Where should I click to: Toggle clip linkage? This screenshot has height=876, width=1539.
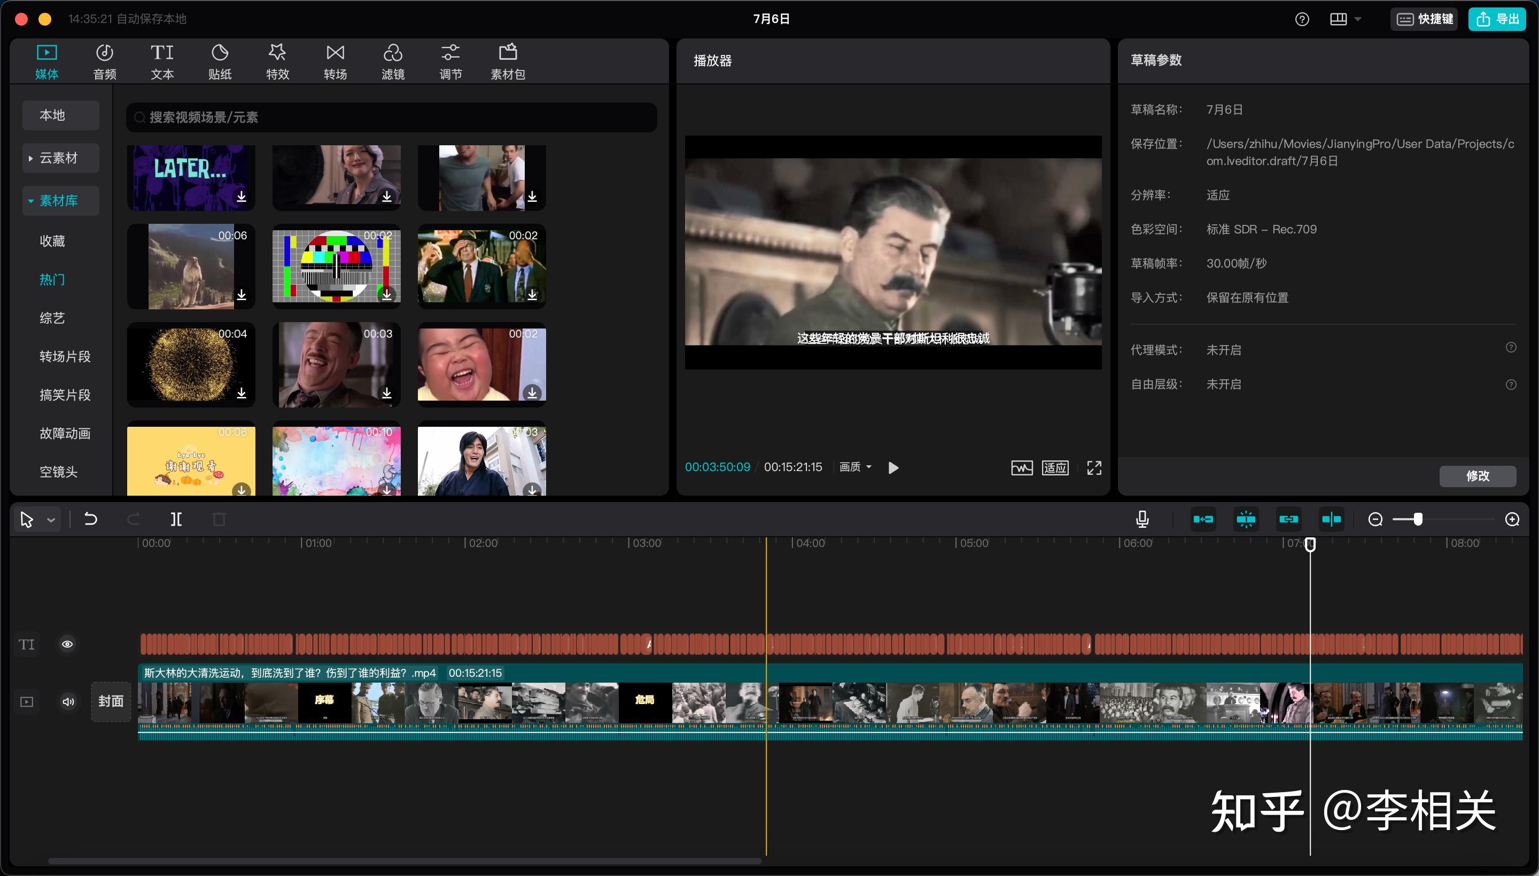1288,519
